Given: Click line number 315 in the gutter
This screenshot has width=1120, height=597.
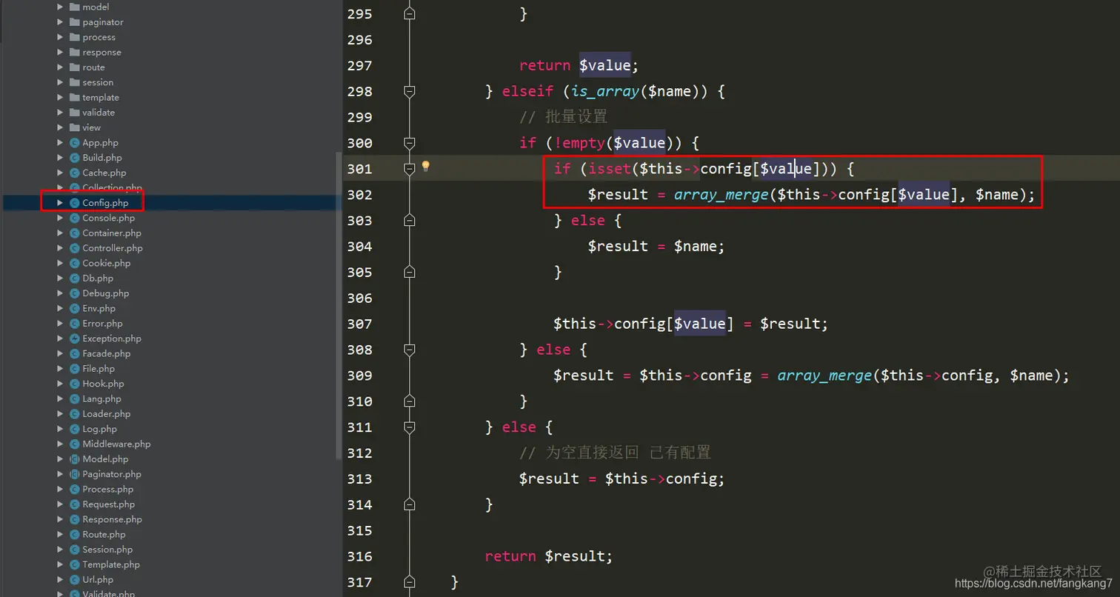Looking at the screenshot, I should (x=359, y=530).
